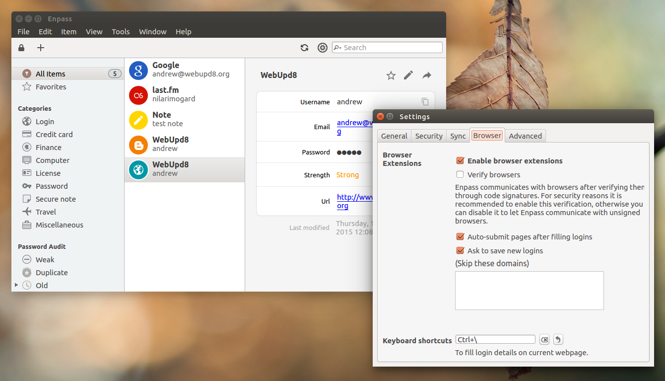This screenshot has height=381, width=665.
Task: Open settings via the gear icon
Action: pyautogui.click(x=323, y=48)
